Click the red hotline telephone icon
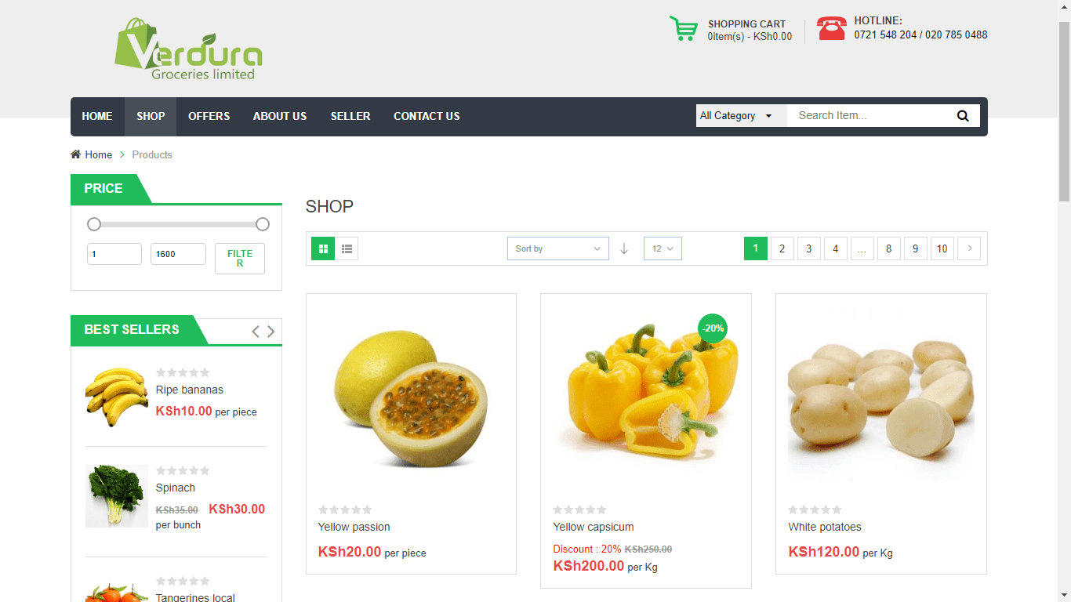This screenshot has height=602, width=1071. click(x=831, y=28)
